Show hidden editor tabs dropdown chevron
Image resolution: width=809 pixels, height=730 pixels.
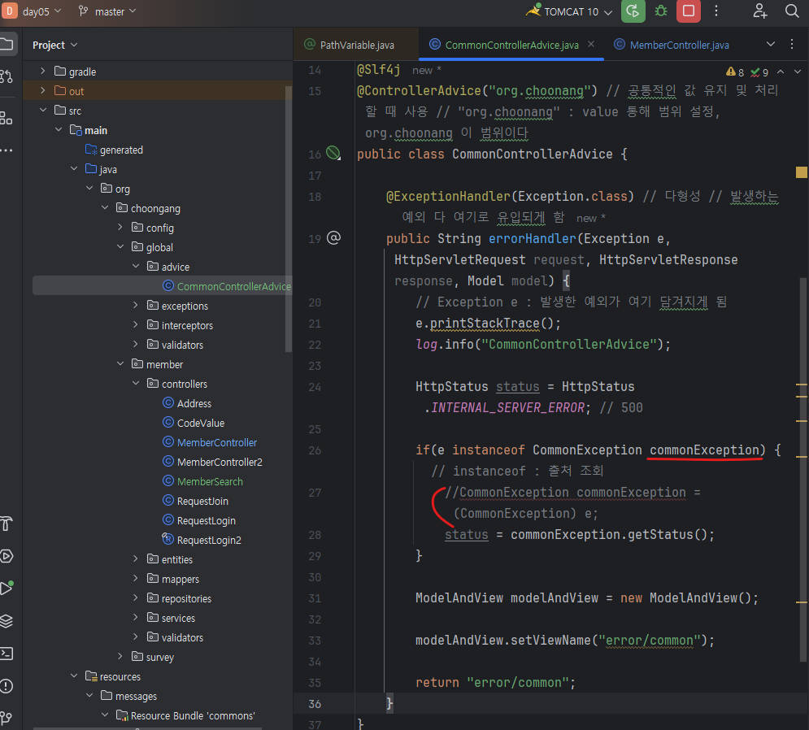[x=770, y=45]
